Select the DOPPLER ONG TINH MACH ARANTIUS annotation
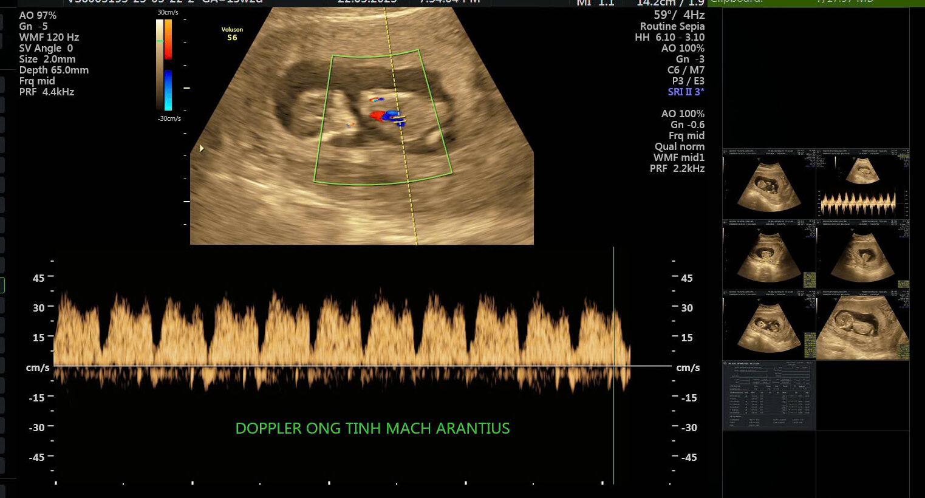Viewport: 925px width, 498px height. point(372,428)
